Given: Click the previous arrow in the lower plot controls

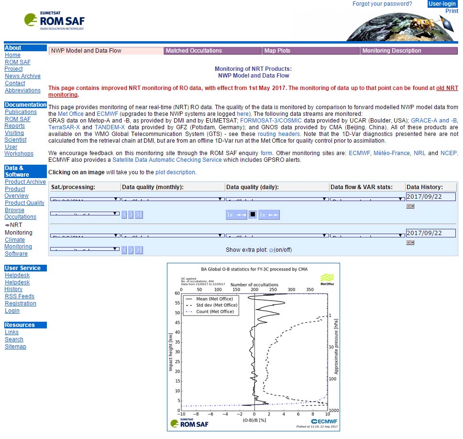Looking at the screenshot, I should pyautogui.click(x=124, y=250).
